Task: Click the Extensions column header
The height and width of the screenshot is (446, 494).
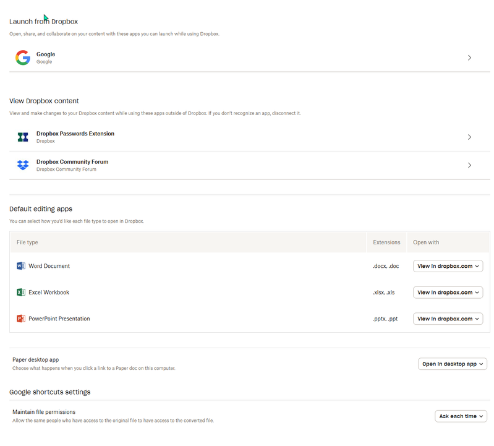Action: click(x=386, y=242)
